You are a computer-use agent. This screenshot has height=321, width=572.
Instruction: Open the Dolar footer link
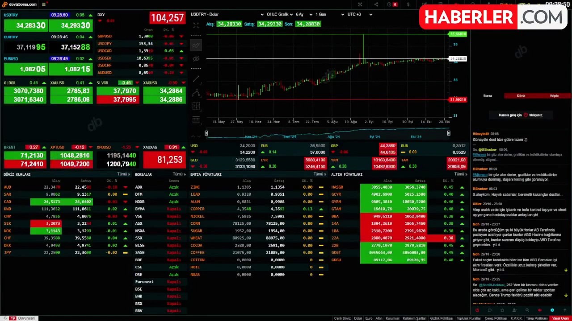click(358, 318)
